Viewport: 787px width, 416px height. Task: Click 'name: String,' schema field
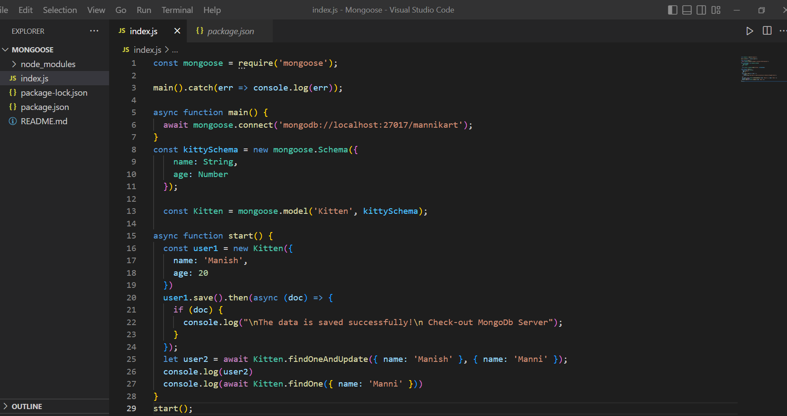click(x=205, y=161)
